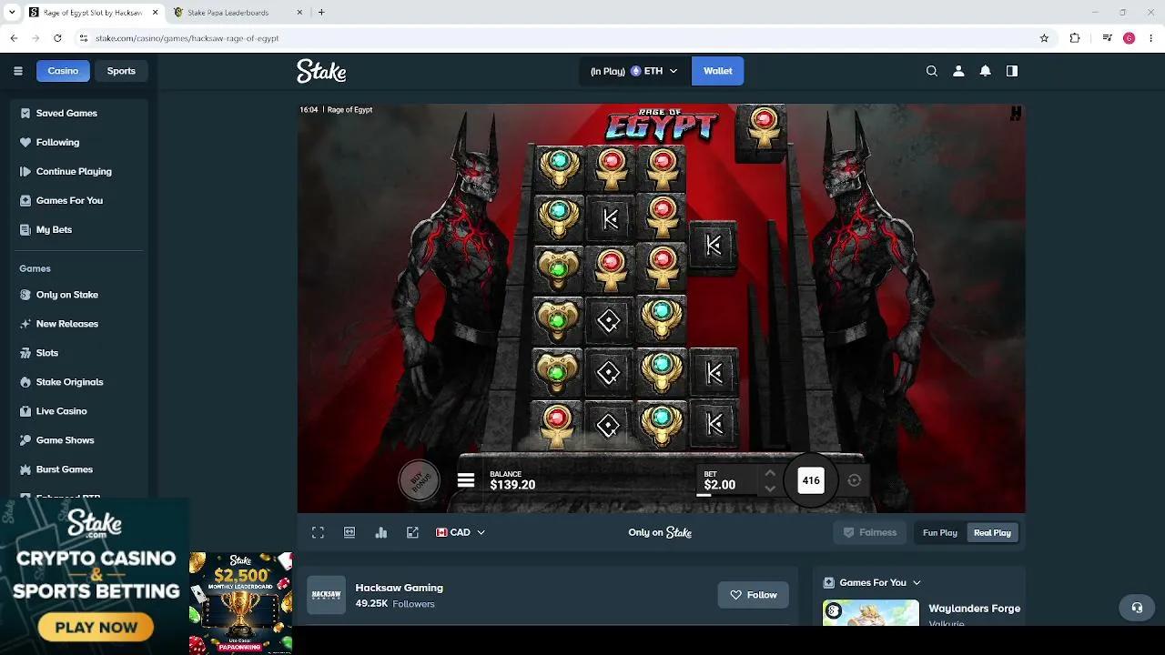Click the browser address bar URL
The image size is (1165, 655).
coord(187,38)
